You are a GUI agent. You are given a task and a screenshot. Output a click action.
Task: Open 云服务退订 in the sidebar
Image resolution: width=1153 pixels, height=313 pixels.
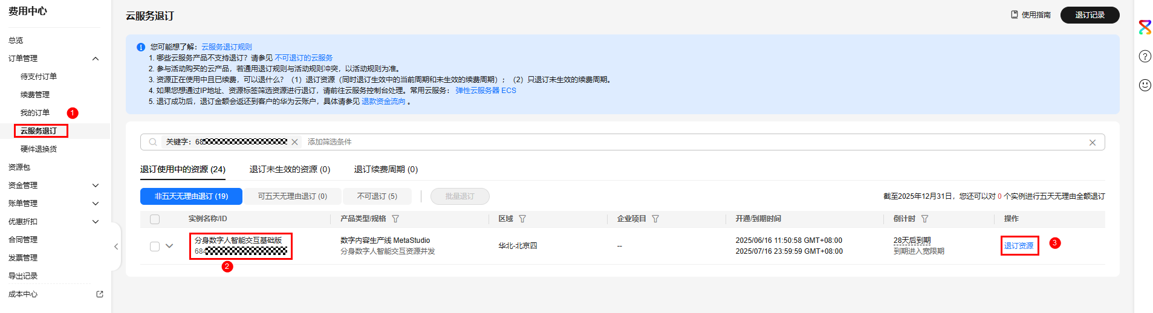pos(39,131)
